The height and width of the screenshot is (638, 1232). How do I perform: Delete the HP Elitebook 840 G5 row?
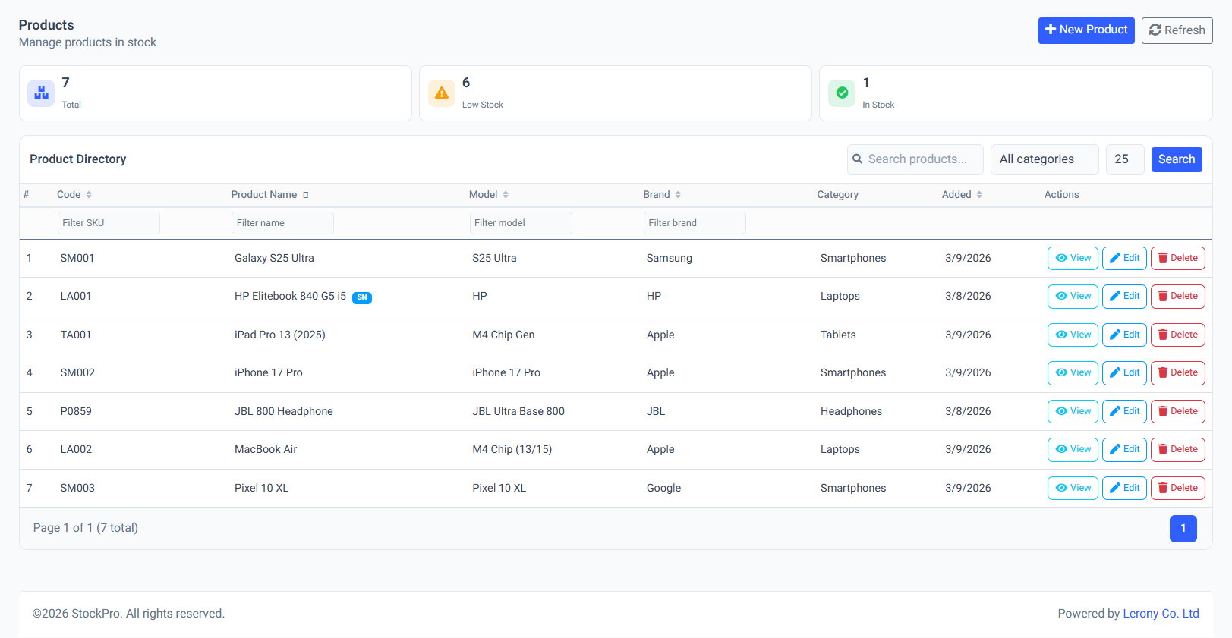[1177, 297]
